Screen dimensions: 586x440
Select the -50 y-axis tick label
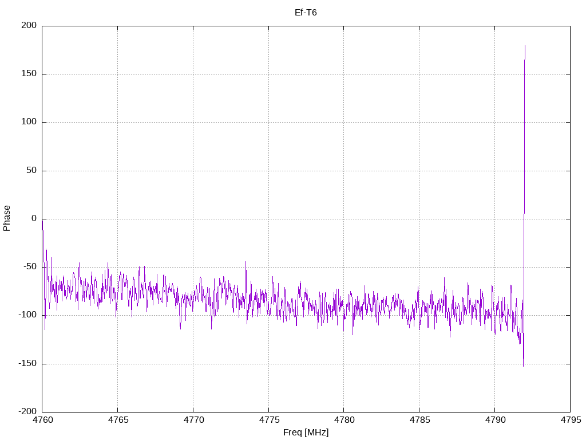[29, 267]
